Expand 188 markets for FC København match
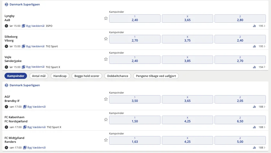The width and height of the screenshot is (271, 153). click(x=262, y=127)
